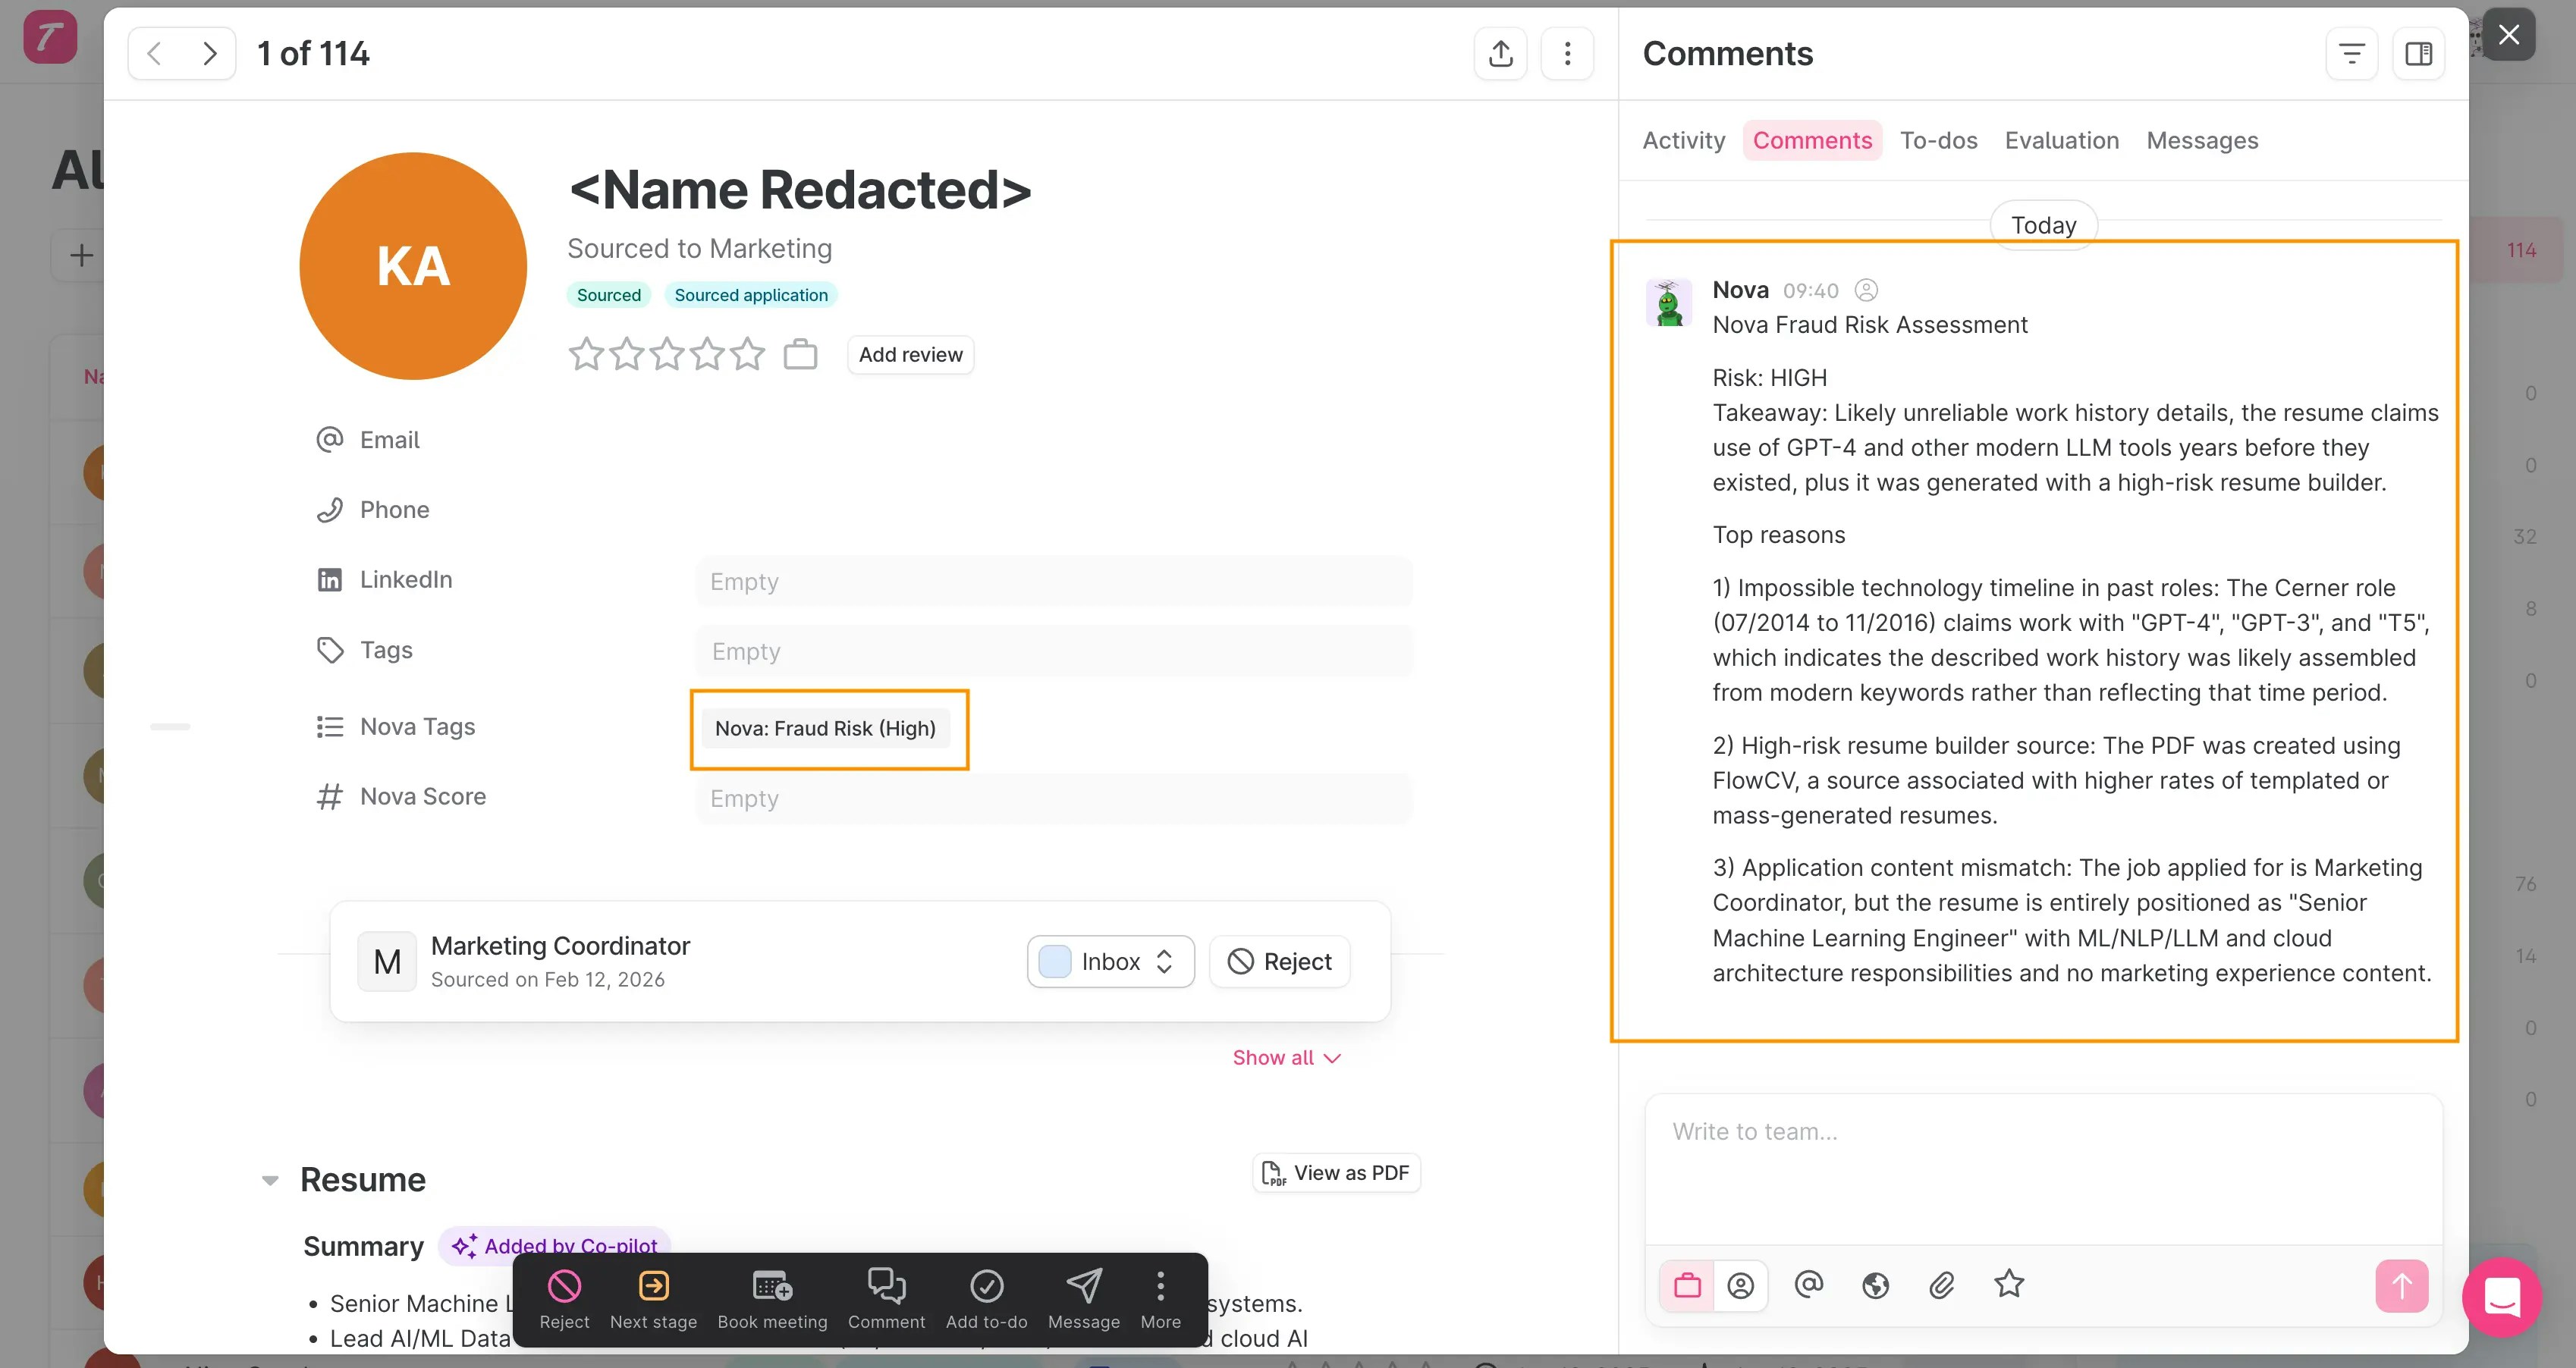Open the candidate export/share icon

point(1500,53)
